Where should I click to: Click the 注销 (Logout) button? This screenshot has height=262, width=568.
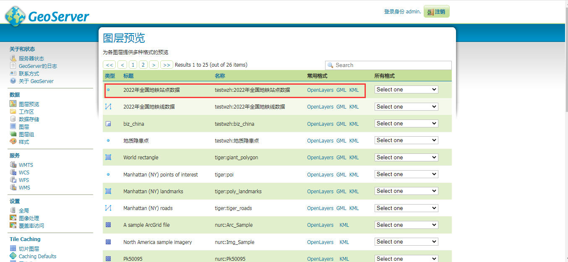tap(436, 11)
